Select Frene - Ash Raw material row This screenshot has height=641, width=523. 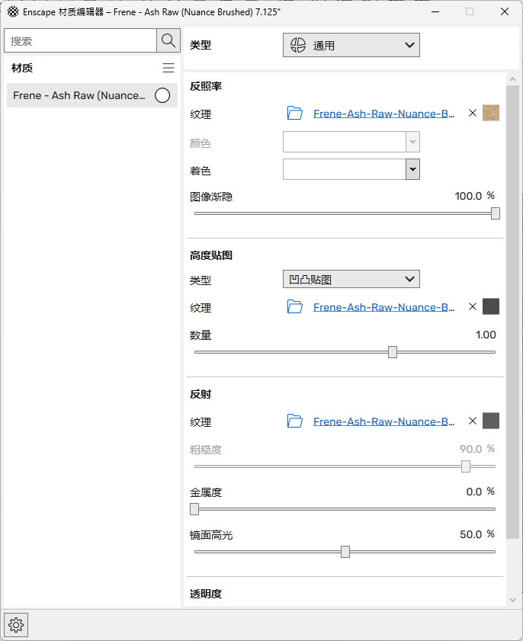[92, 95]
